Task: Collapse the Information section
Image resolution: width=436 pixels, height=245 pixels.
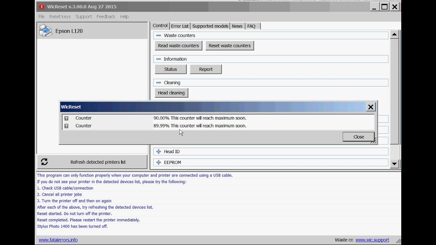Action: [158, 59]
